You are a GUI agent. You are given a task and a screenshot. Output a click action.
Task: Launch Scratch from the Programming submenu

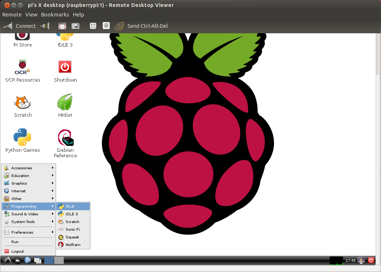[x=73, y=222]
